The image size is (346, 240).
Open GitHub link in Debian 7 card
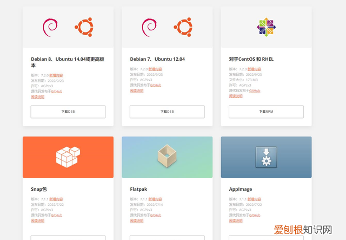tap(156, 85)
